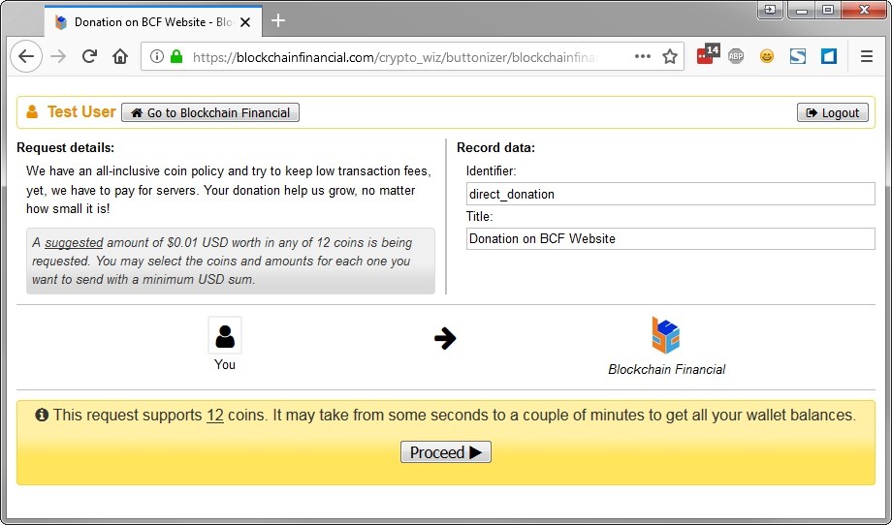Open the Firefox hamburger menu
This screenshot has height=525, width=892.
click(x=867, y=56)
